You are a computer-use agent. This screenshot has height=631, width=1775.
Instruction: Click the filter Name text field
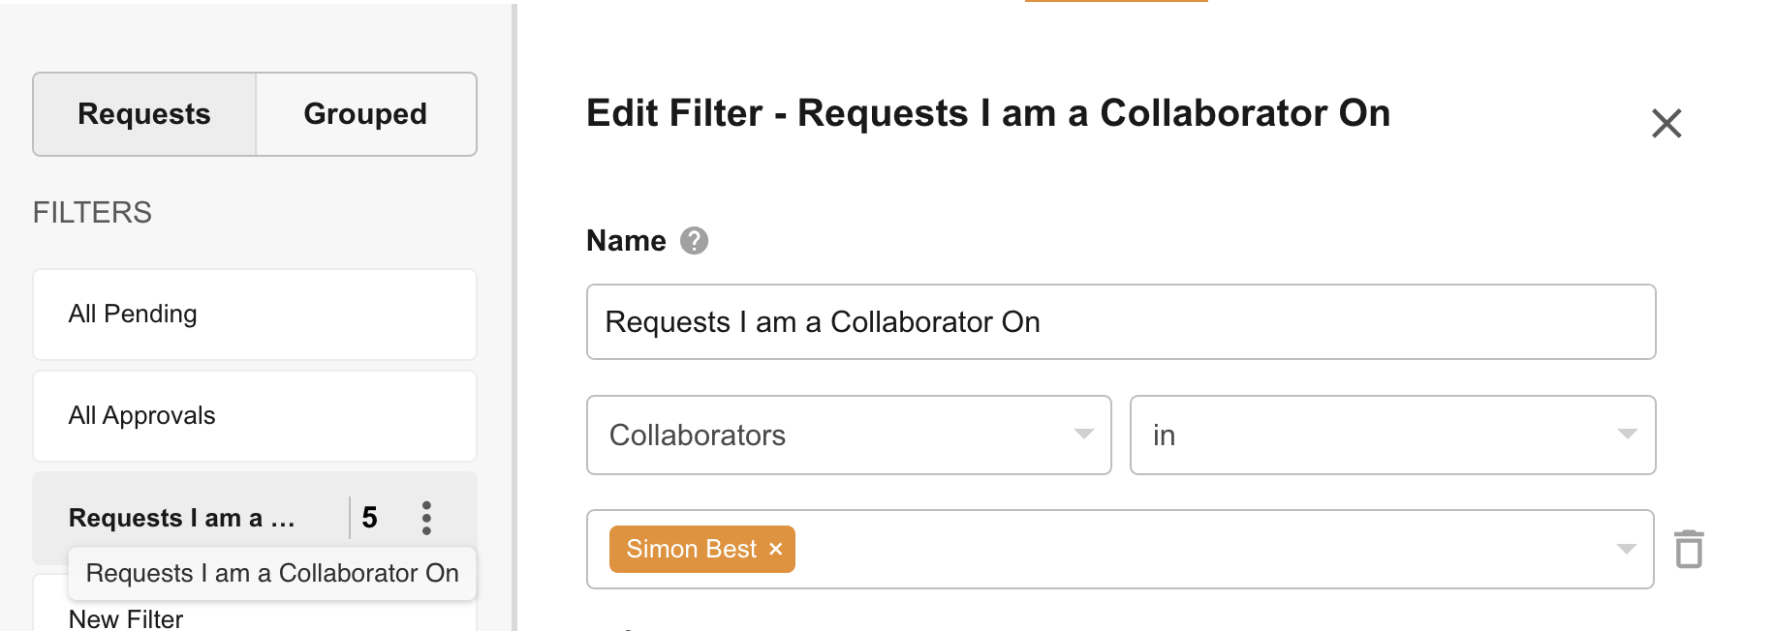tap(1120, 322)
